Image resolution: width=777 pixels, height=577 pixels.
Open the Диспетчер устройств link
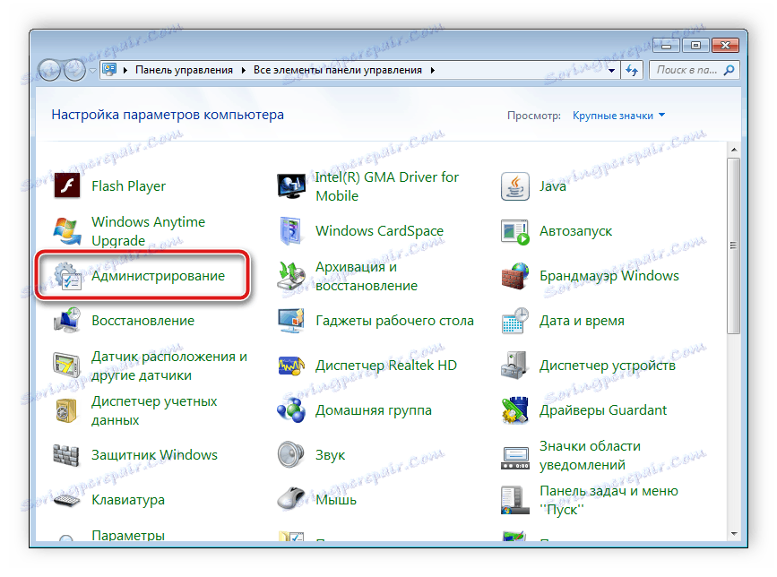[x=607, y=366]
